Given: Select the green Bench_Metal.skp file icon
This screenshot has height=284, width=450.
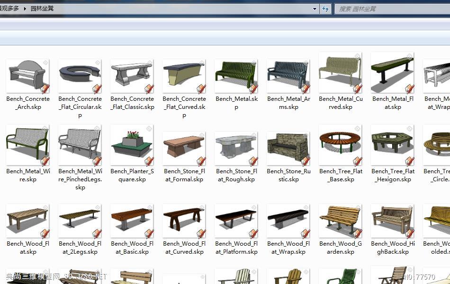Looking at the screenshot, I should pyautogui.click(x=236, y=76).
